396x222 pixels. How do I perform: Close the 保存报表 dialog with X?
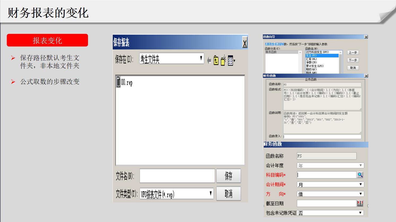pyautogui.click(x=245, y=43)
